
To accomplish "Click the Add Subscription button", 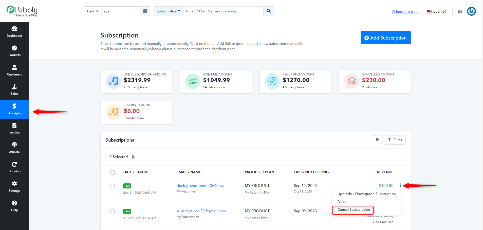I will coord(386,38).
